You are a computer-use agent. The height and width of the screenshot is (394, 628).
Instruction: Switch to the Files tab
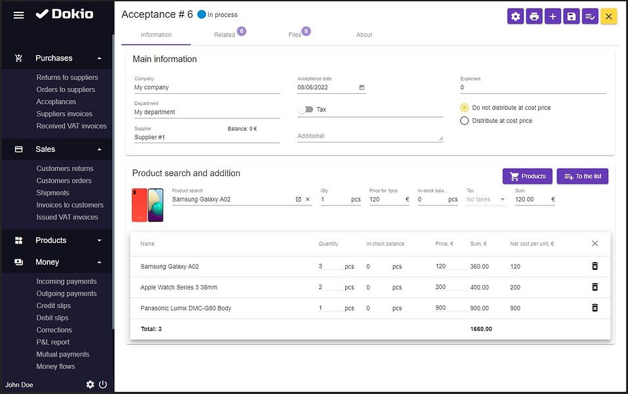(x=295, y=35)
